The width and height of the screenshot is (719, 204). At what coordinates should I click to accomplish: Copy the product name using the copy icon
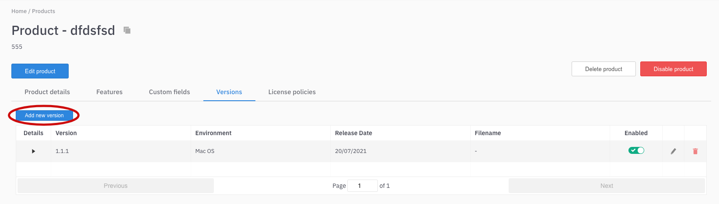pos(127,30)
